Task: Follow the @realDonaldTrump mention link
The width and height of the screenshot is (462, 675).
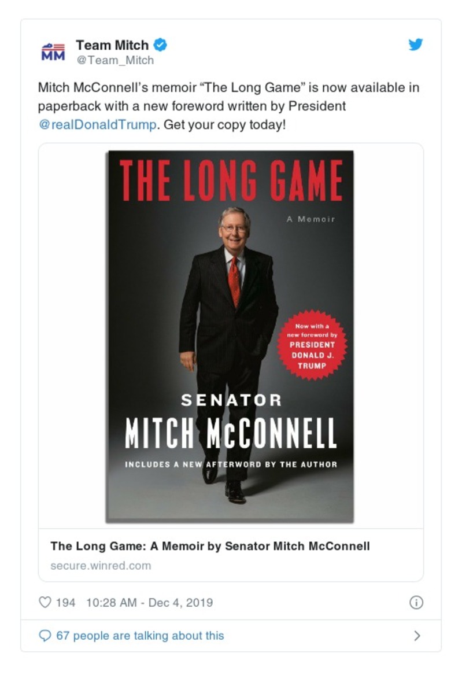Action: (97, 125)
